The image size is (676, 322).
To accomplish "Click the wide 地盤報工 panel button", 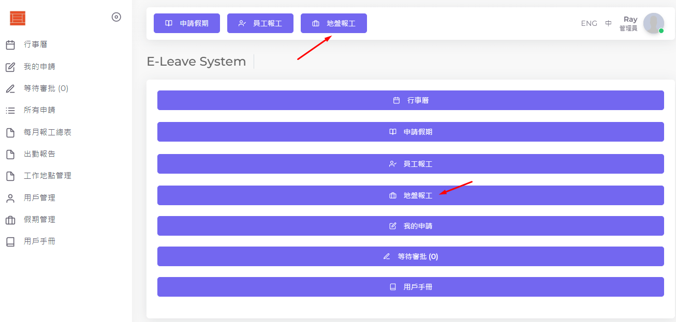I will [x=410, y=195].
